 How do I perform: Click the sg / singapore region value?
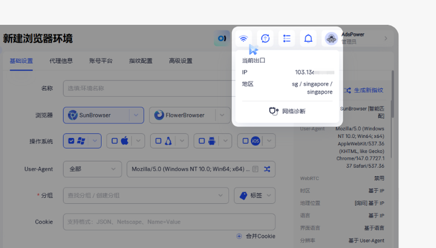point(312,88)
